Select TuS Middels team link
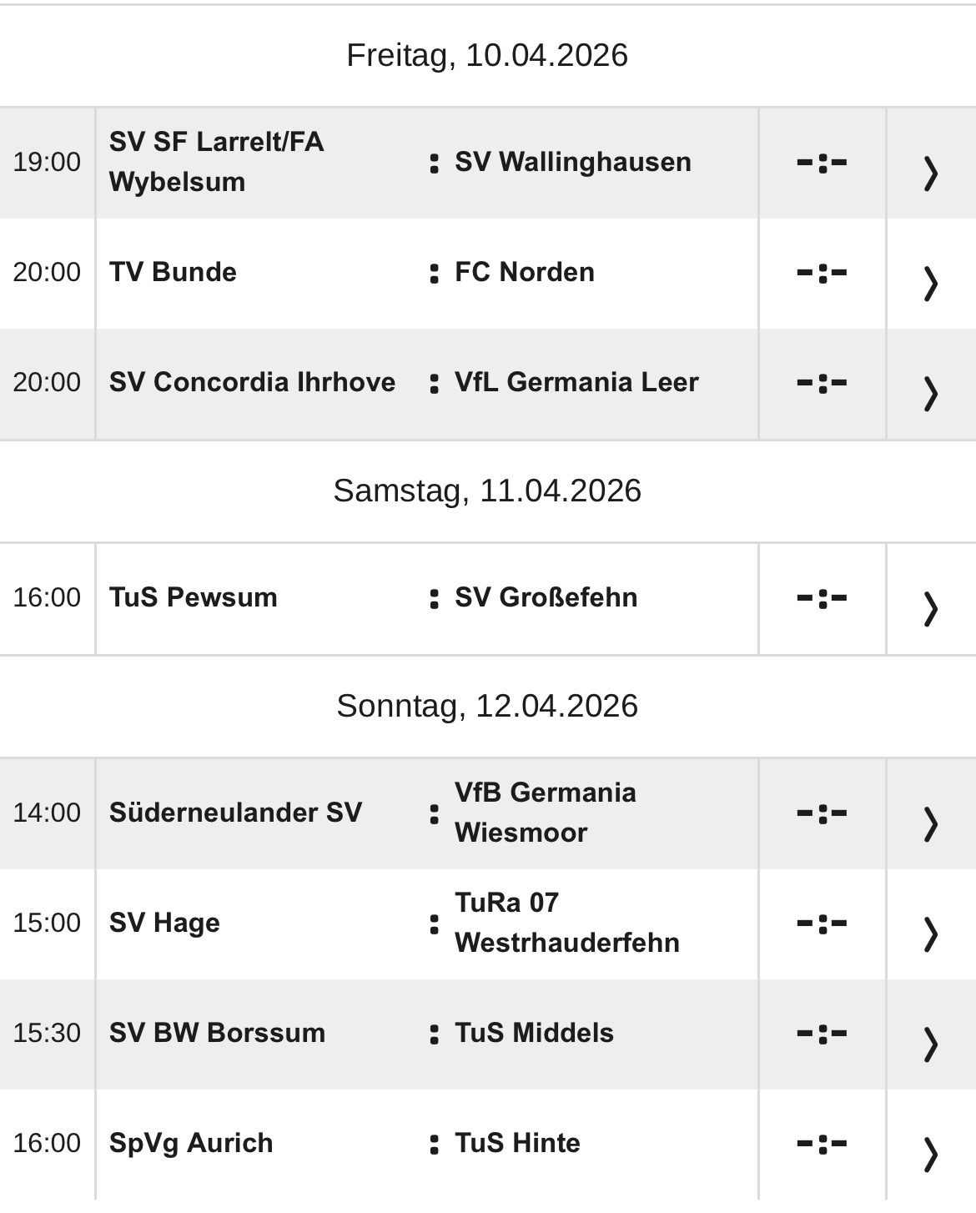The image size is (976, 1213). point(534,1033)
